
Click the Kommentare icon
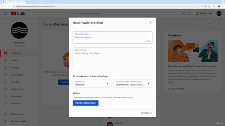click(5, 75)
